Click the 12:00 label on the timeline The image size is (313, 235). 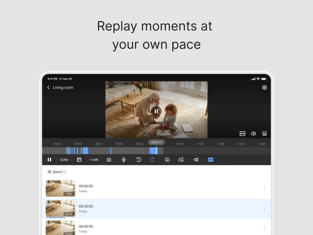click(221, 144)
